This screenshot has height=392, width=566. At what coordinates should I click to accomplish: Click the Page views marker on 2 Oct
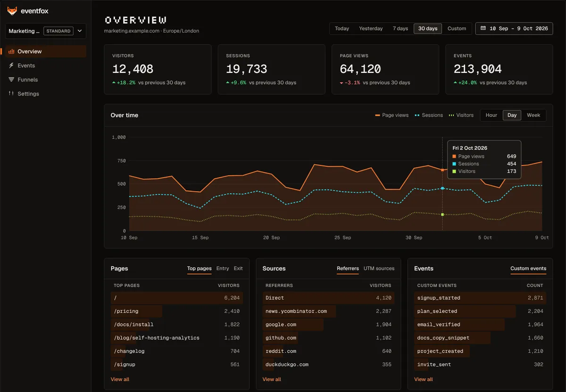442,170
